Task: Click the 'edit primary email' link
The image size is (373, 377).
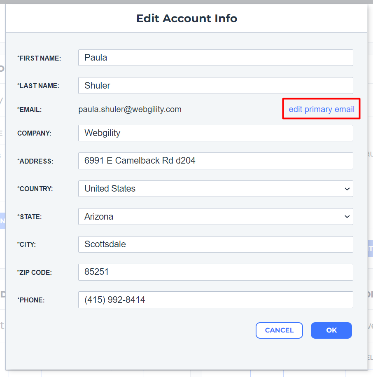Action: click(322, 109)
